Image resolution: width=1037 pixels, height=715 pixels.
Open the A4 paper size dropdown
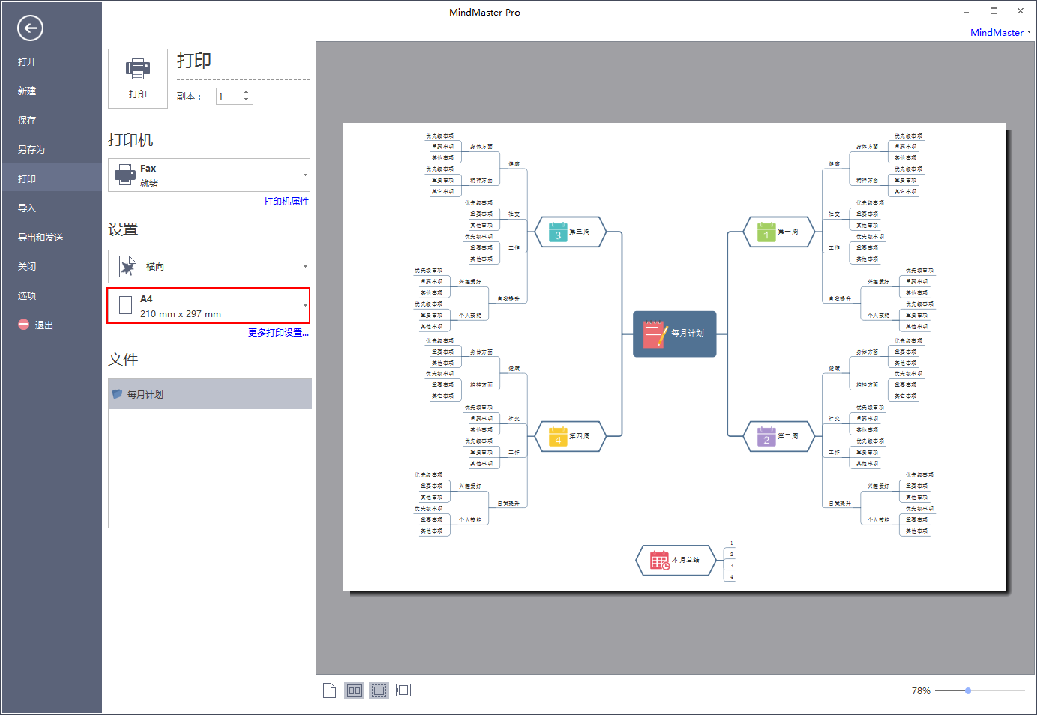(209, 306)
